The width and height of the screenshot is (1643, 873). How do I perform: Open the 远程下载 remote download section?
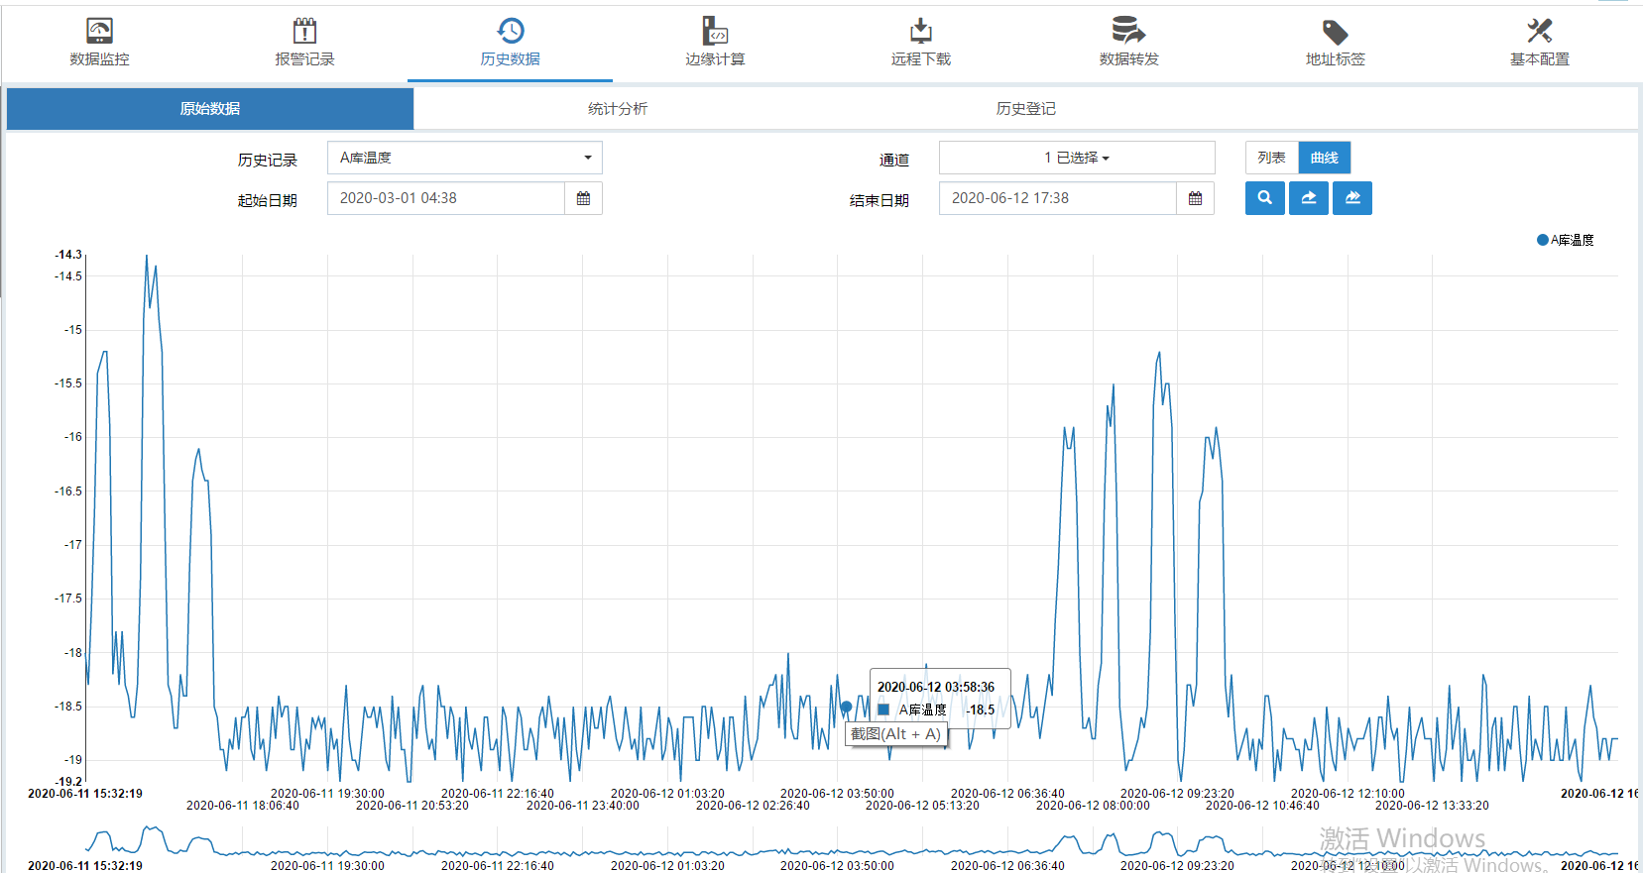point(920,44)
